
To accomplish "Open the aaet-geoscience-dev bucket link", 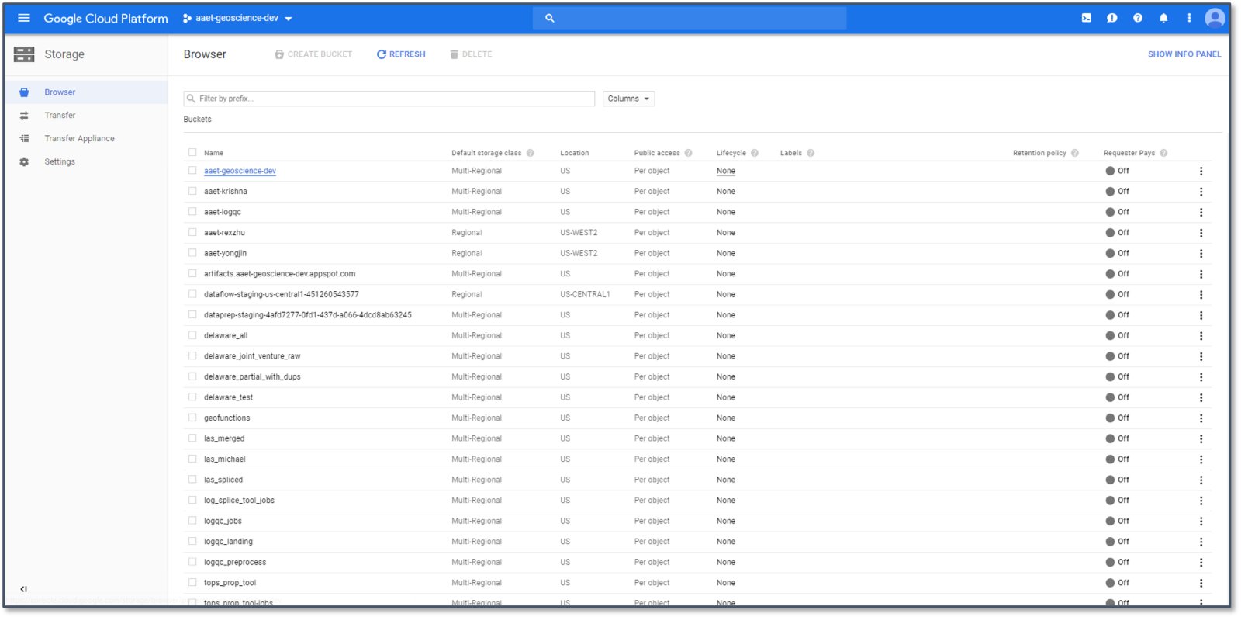I will 240,171.
